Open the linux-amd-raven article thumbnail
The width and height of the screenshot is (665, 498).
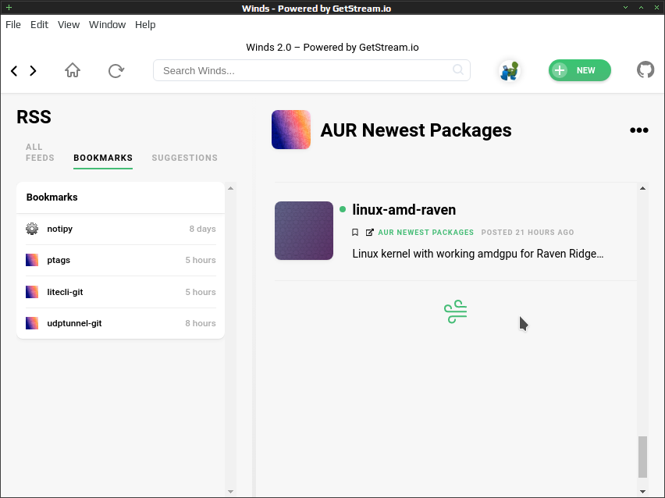pos(304,231)
